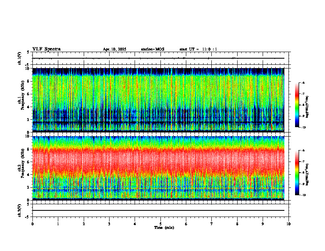Click the "VLF Spectra" plot title
The width and height of the screenshot is (325, 251).
tap(46, 49)
